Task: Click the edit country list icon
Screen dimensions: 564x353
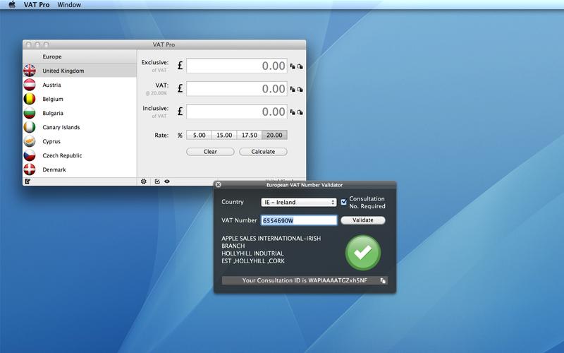Action: (27, 181)
